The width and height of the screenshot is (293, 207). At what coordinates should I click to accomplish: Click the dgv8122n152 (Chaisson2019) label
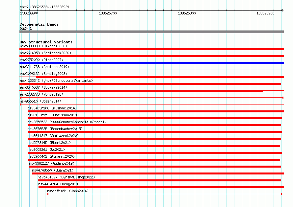pos(53,115)
